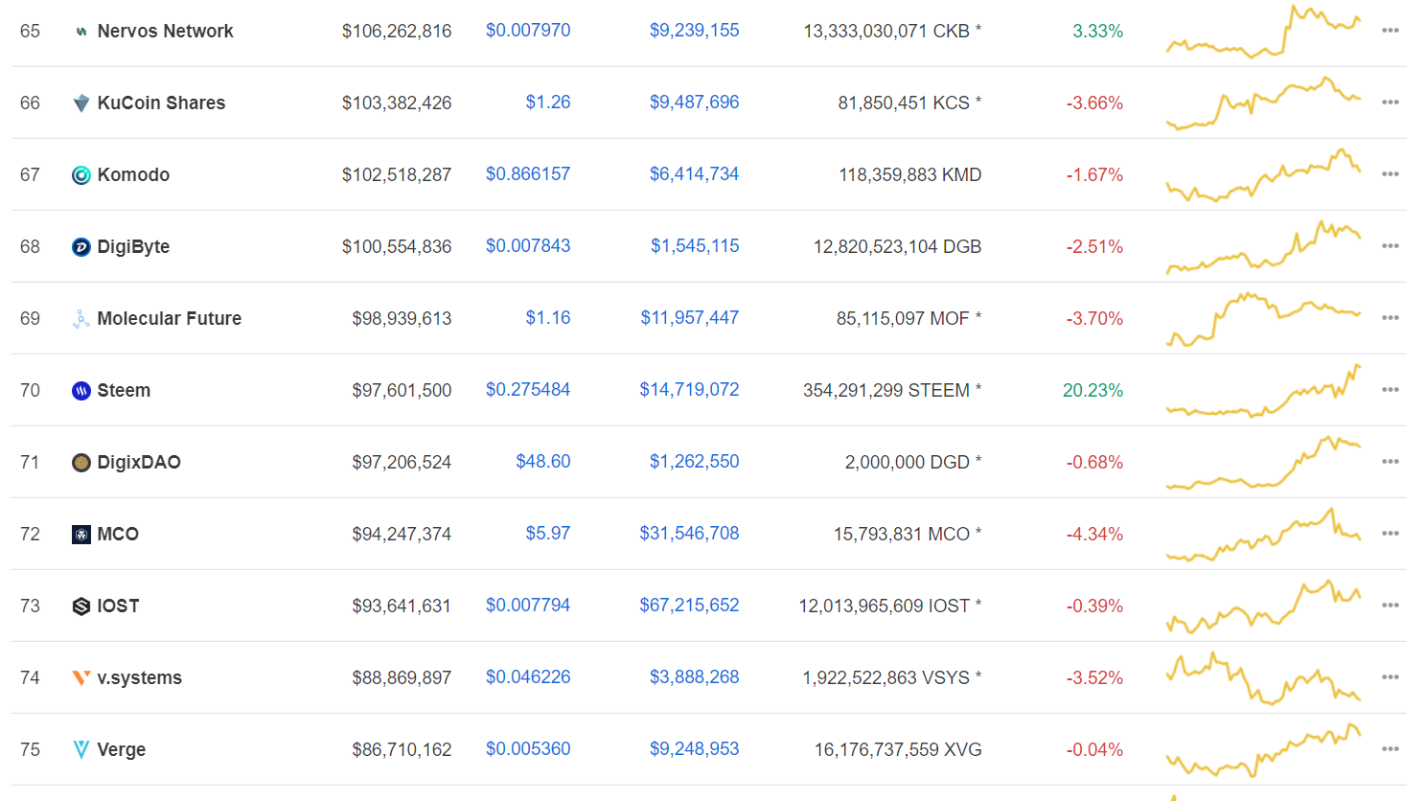Click Verge volume $9,248,953
This screenshot has height=801, width=1426.
click(x=695, y=748)
